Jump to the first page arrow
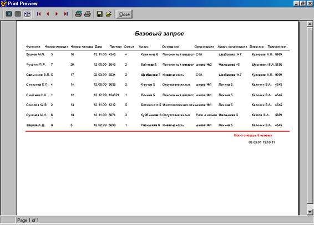The height and width of the screenshot is (225, 314). coord(39,14)
